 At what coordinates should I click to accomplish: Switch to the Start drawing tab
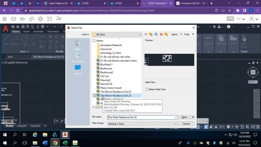pos(10,57)
